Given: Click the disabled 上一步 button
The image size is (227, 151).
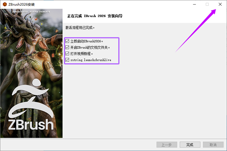Looking at the screenshot, I should [167, 145].
